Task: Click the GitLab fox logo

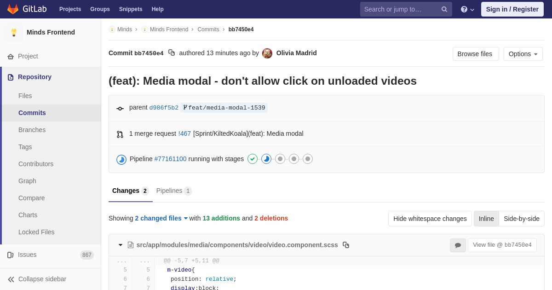Action: point(13,9)
